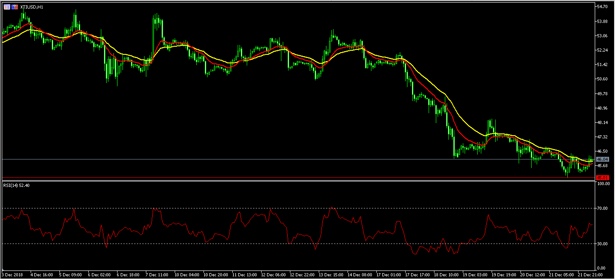
Task: Click the 6 Dec 02:00 time label
Action: tap(99, 274)
